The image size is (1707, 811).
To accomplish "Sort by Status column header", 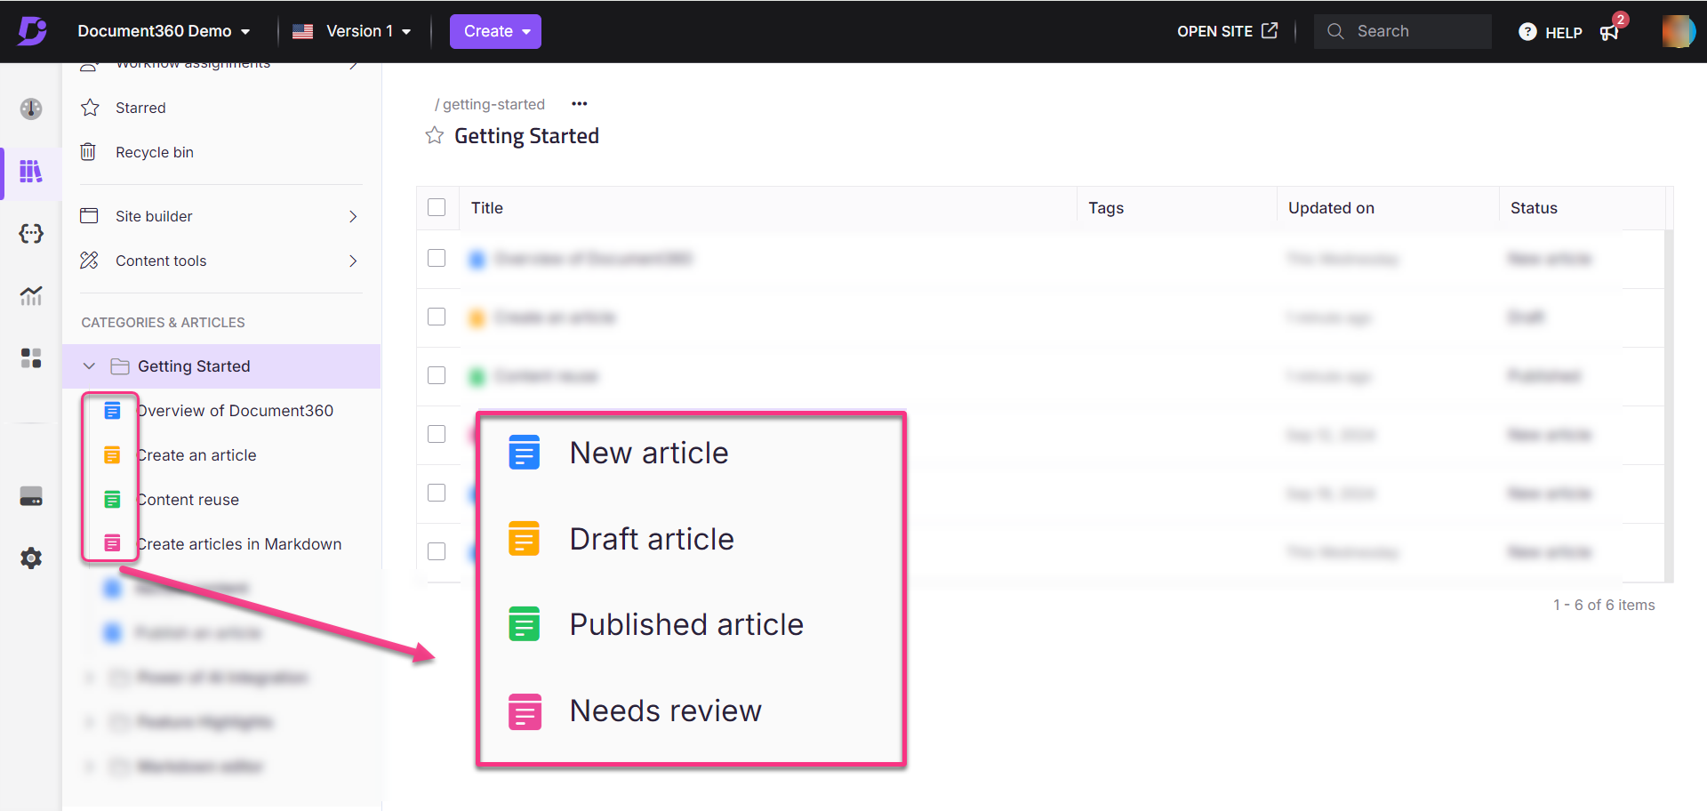I will 1534,207.
